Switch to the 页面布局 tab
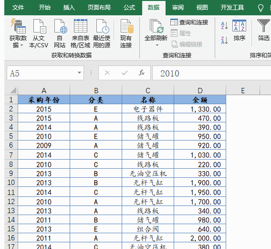 [x=99, y=8]
